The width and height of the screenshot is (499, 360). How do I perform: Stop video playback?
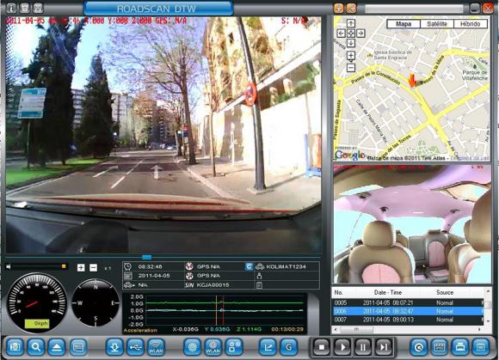tap(322, 347)
